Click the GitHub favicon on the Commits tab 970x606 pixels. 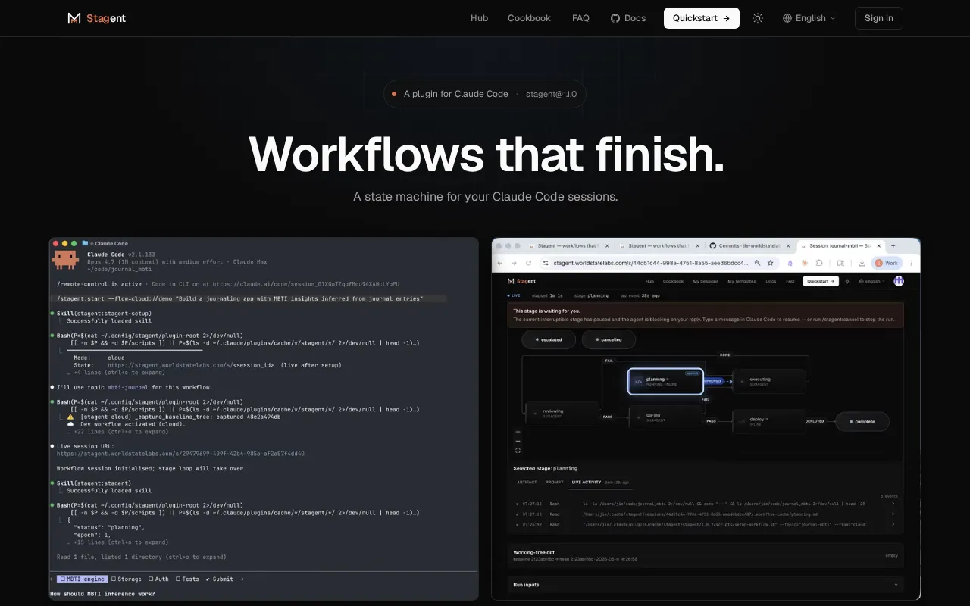[712, 246]
